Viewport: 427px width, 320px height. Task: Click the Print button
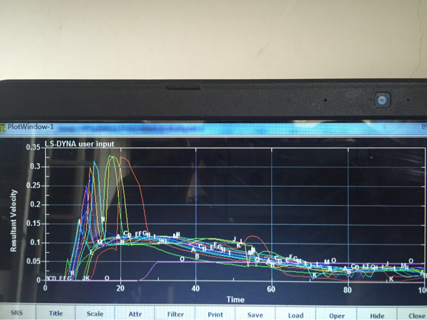[x=215, y=314]
